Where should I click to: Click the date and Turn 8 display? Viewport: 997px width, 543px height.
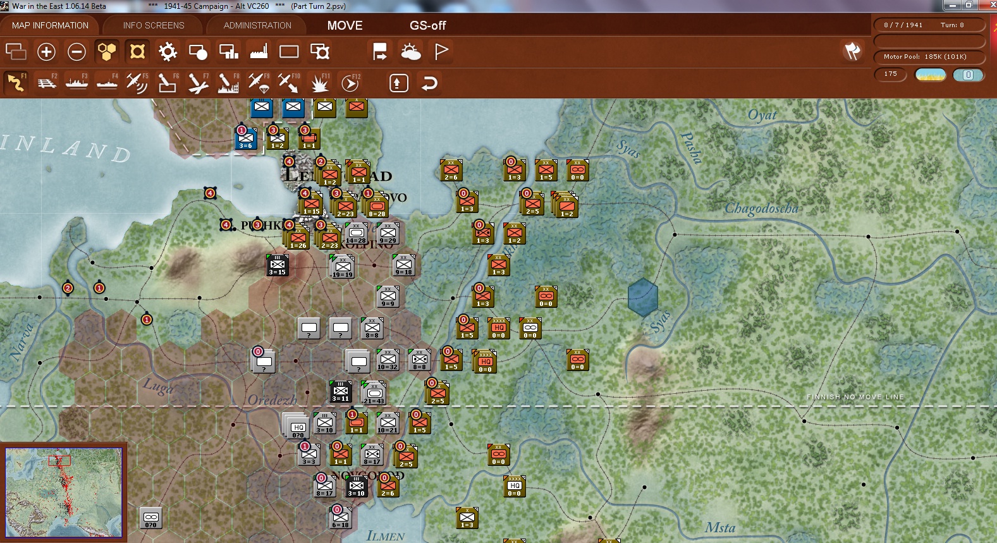coord(929,25)
